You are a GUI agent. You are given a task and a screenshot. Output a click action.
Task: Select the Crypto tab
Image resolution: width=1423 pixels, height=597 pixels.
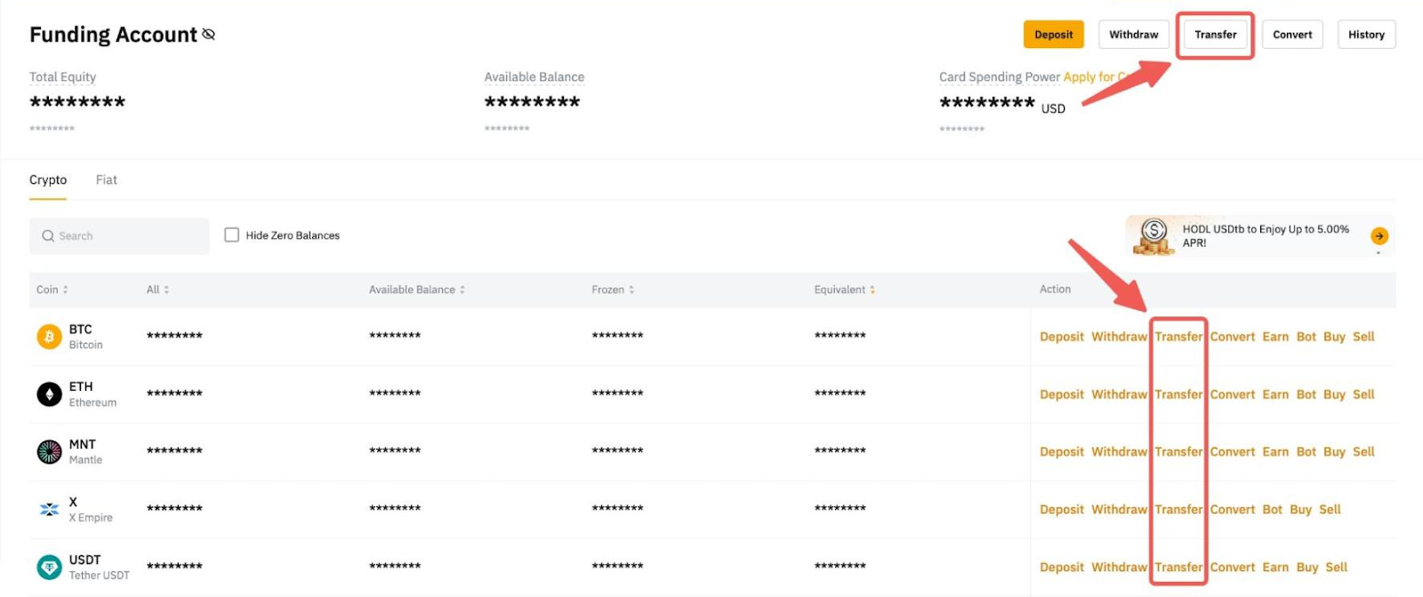pyautogui.click(x=48, y=179)
